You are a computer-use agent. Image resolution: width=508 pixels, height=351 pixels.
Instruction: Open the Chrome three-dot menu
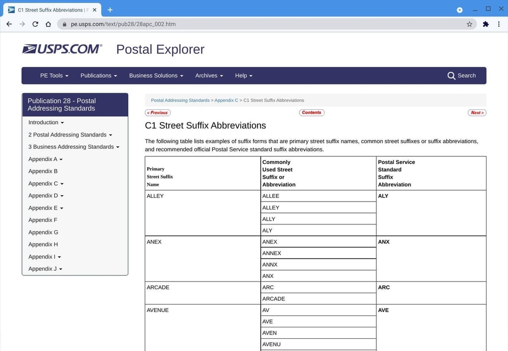click(x=498, y=24)
